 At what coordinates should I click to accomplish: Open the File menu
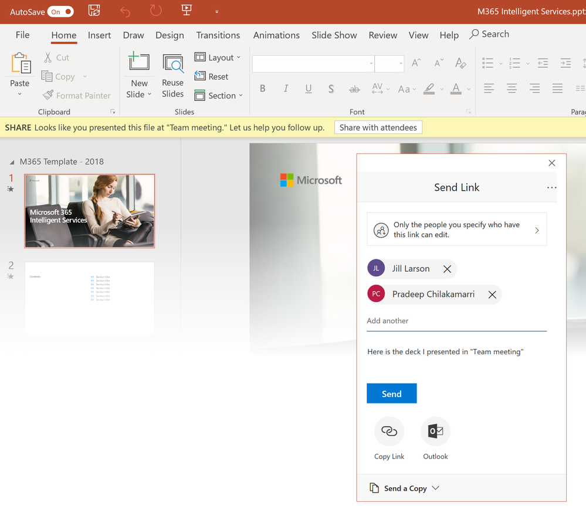point(22,35)
